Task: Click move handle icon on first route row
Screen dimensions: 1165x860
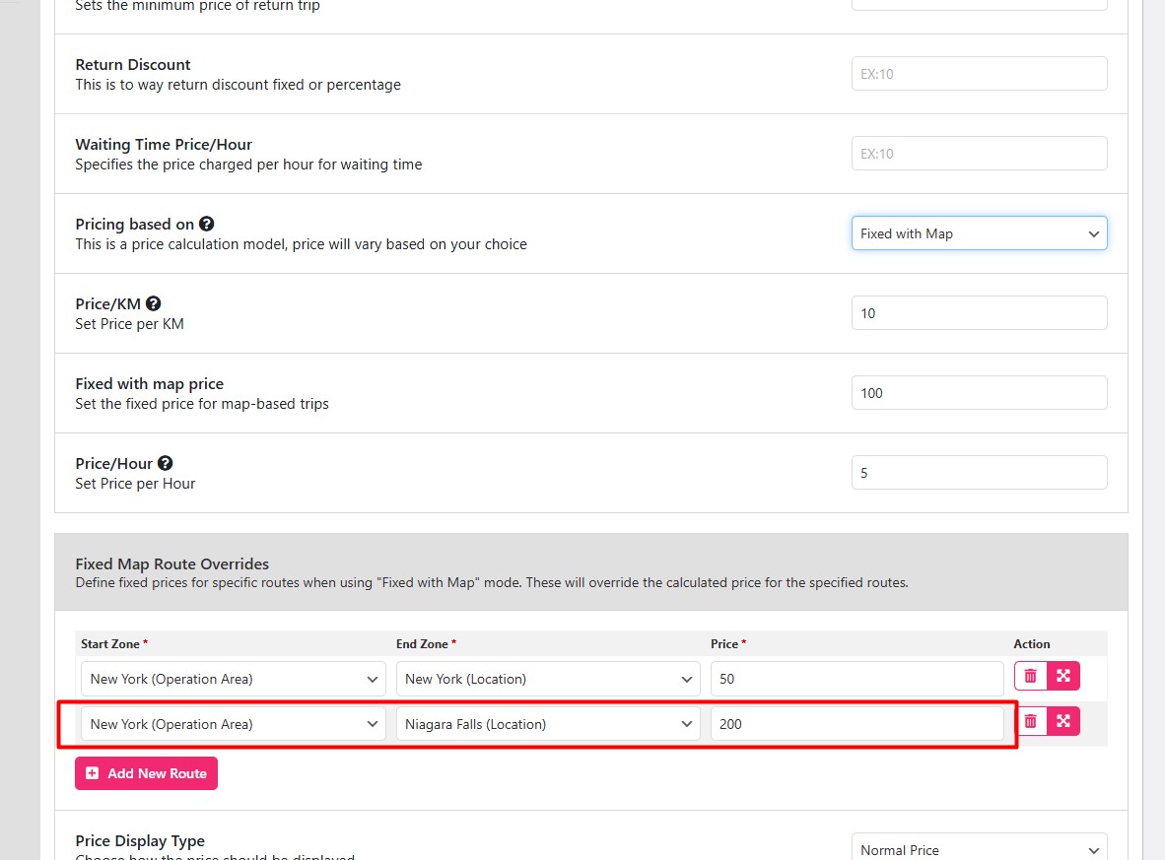Action: [x=1063, y=676]
